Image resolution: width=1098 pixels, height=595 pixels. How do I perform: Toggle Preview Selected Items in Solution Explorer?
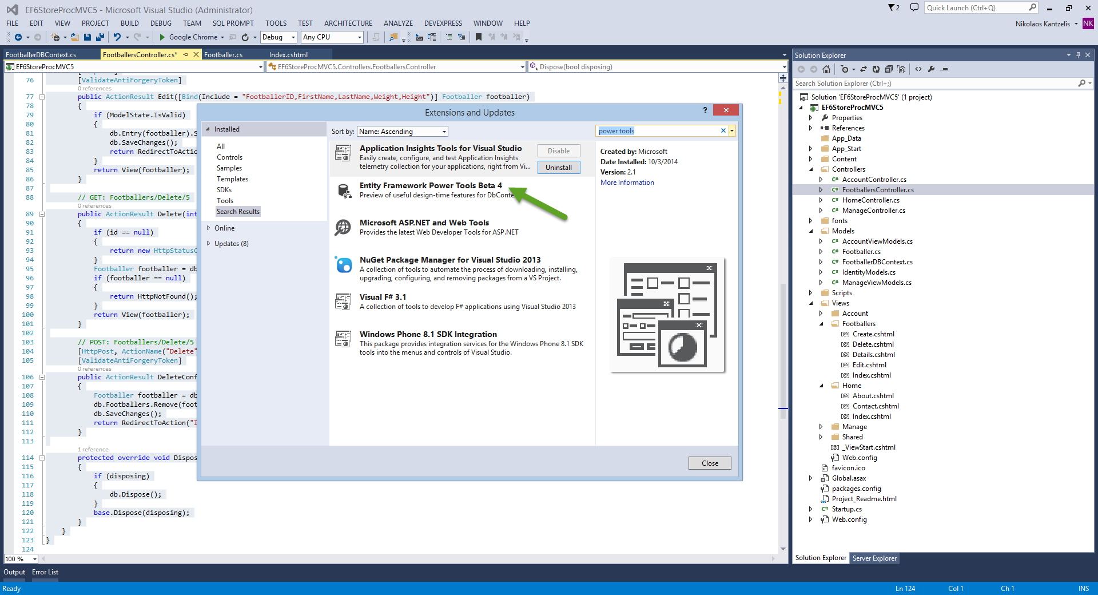(x=944, y=69)
